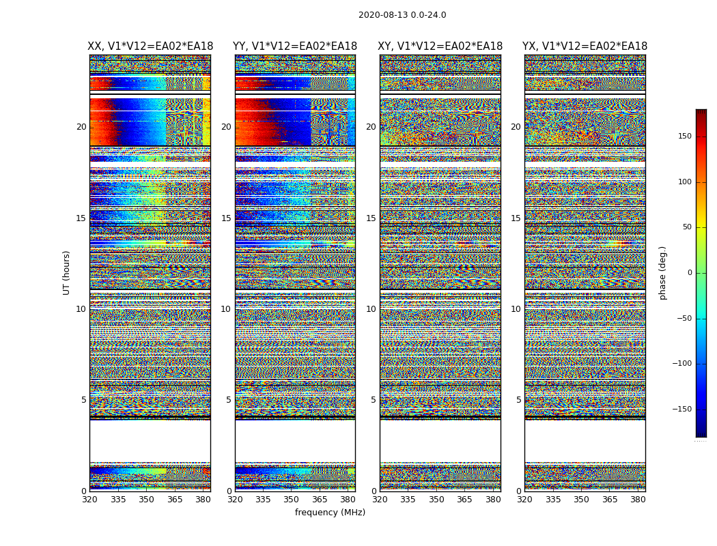Select the "XY, V1*V12=EA02*EA18" panel title

click(440, 46)
